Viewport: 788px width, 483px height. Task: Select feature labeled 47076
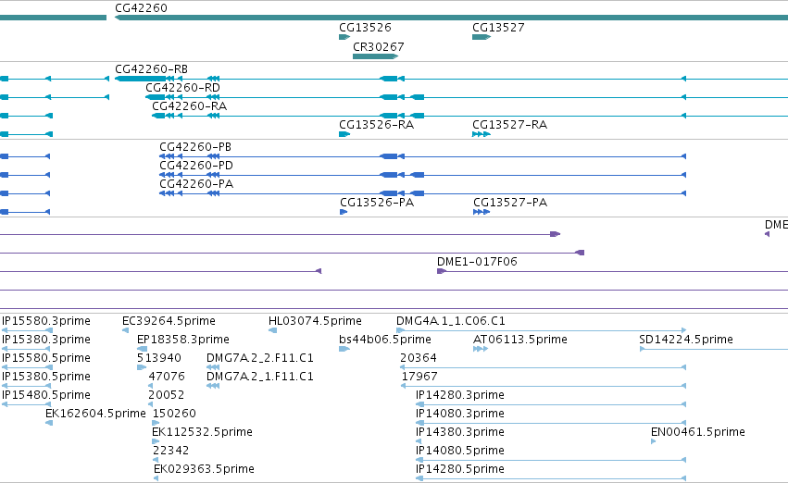(167, 378)
